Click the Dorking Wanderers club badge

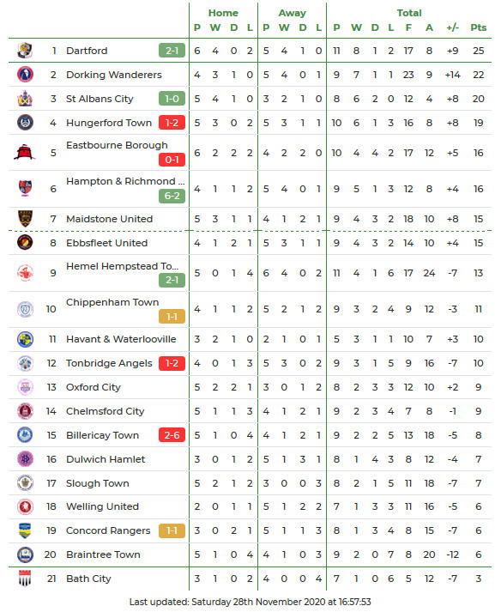coord(25,75)
